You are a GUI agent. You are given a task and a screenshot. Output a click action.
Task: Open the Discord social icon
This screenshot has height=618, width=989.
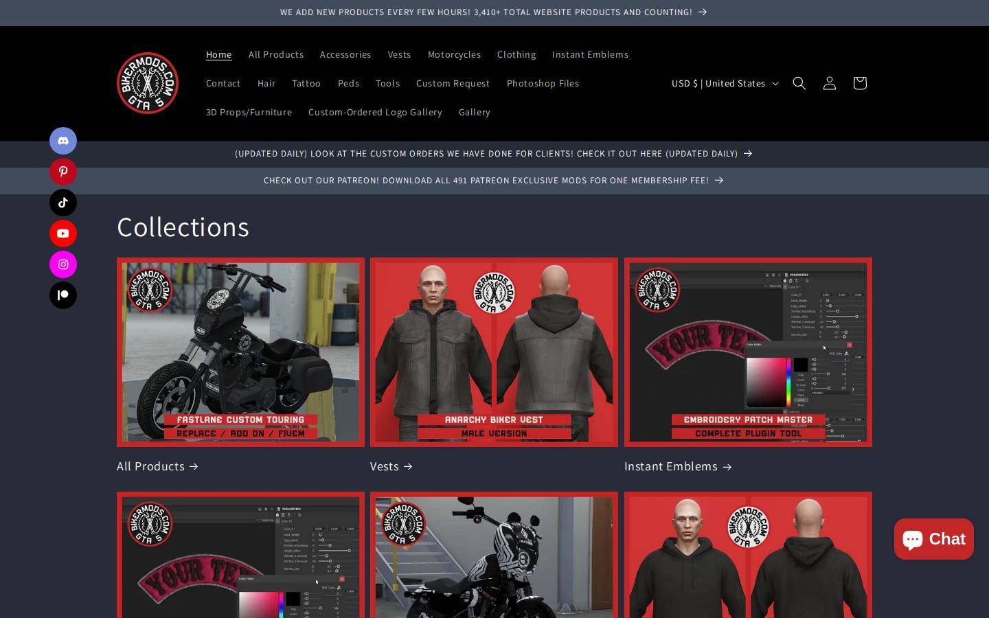(63, 141)
